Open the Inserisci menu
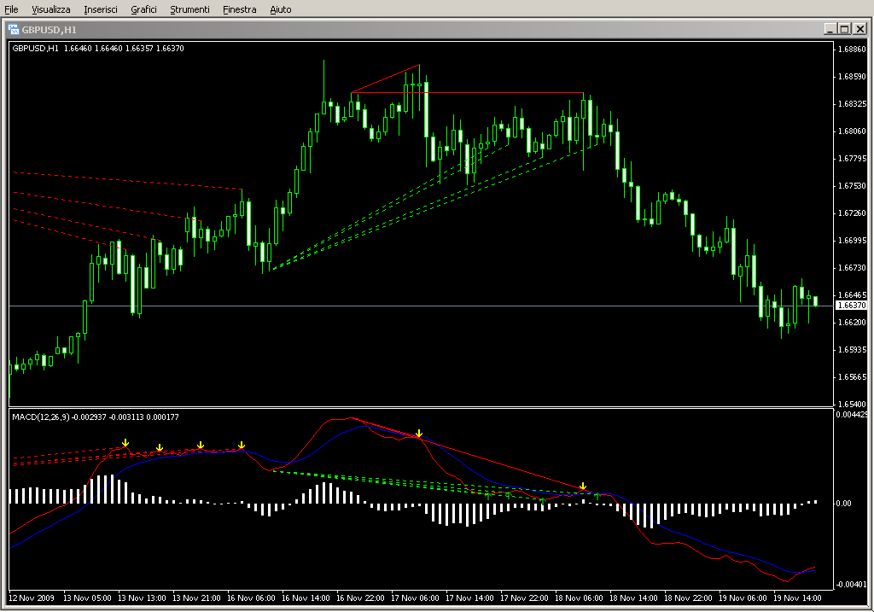The height and width of the screenshot is (612, 874). click(x=101, y=9)
